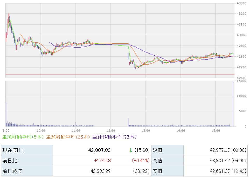
Task: Click the +174.53 change value
Action: [102, 160]
